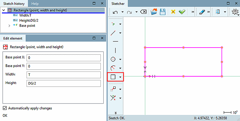
Task: Select the Height:DG/2 tree item
Action: coord(29,20)
